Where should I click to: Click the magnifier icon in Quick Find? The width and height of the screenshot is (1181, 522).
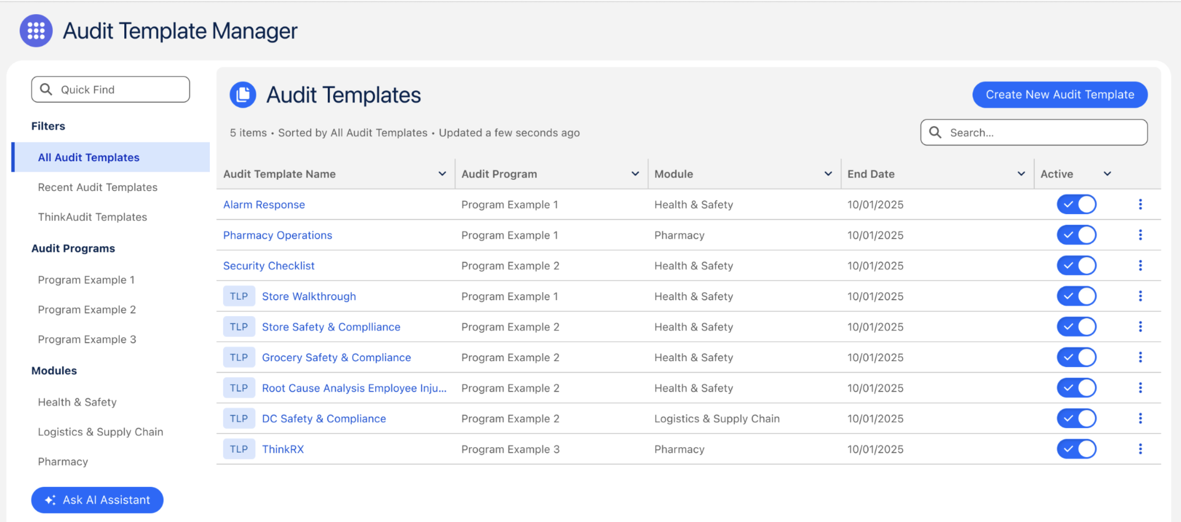[x=46, y=89]
